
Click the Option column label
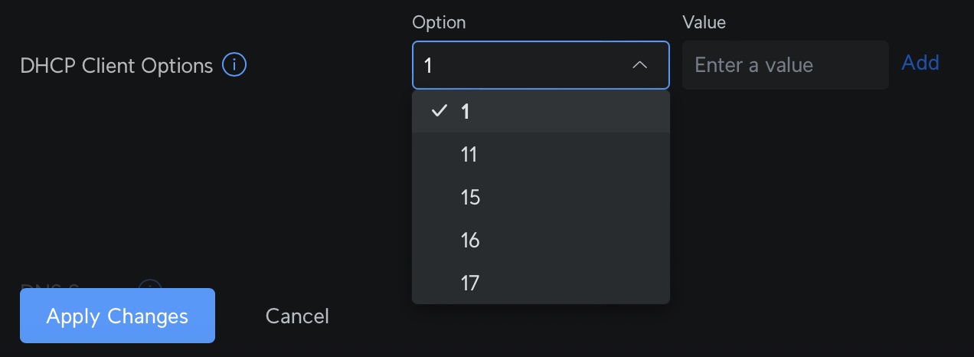pyautogui.click(x=439, y=22)
